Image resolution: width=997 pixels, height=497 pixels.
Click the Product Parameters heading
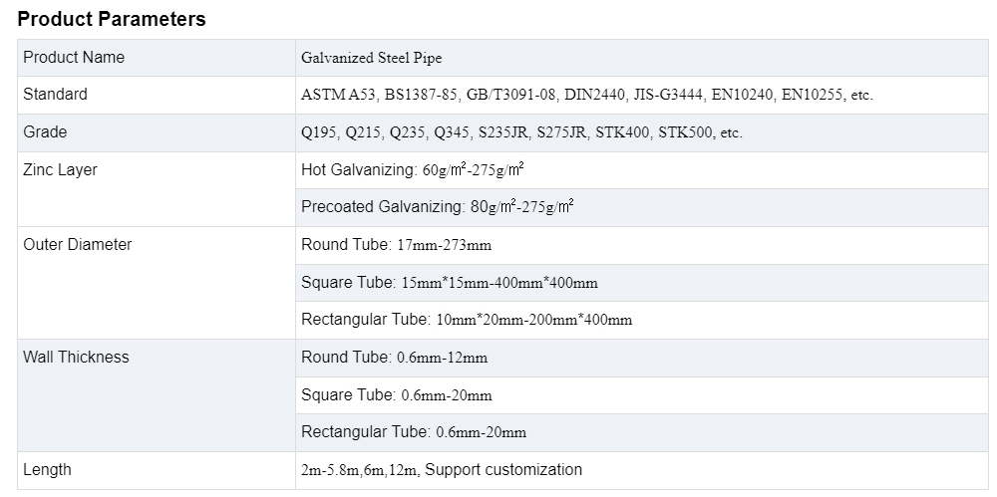[x=112, y=19]
